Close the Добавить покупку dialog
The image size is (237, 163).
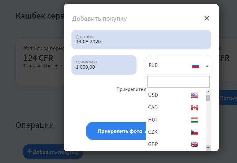tap(207, 19)
